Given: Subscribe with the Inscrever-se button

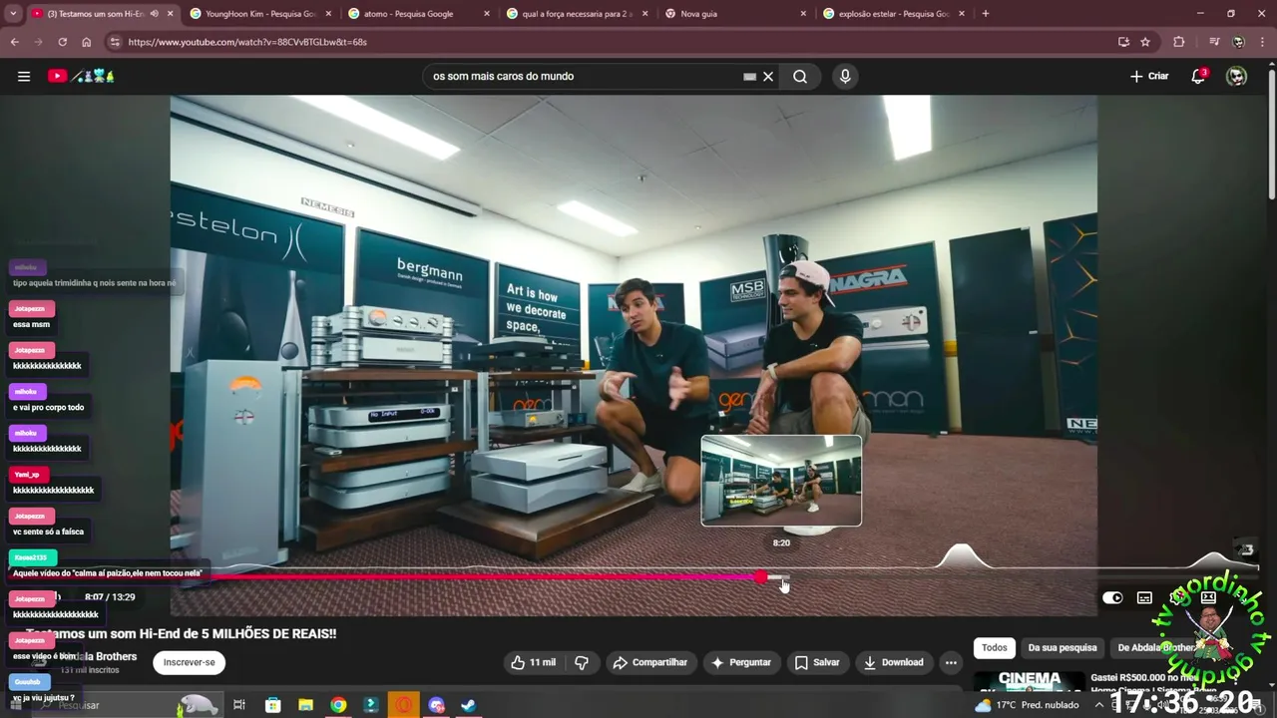Looking at the screenshot, I should point(190,662).
